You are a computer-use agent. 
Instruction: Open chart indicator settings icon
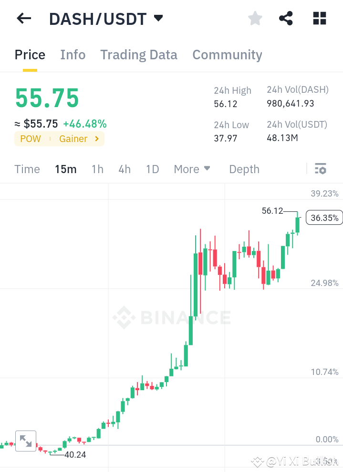pos(320,169)
